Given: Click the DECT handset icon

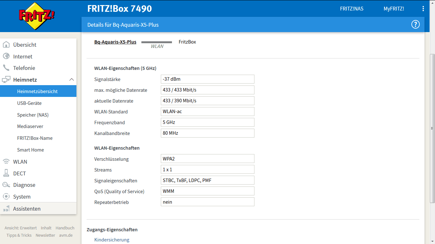Looking at the screenshot, I should 6,173.
